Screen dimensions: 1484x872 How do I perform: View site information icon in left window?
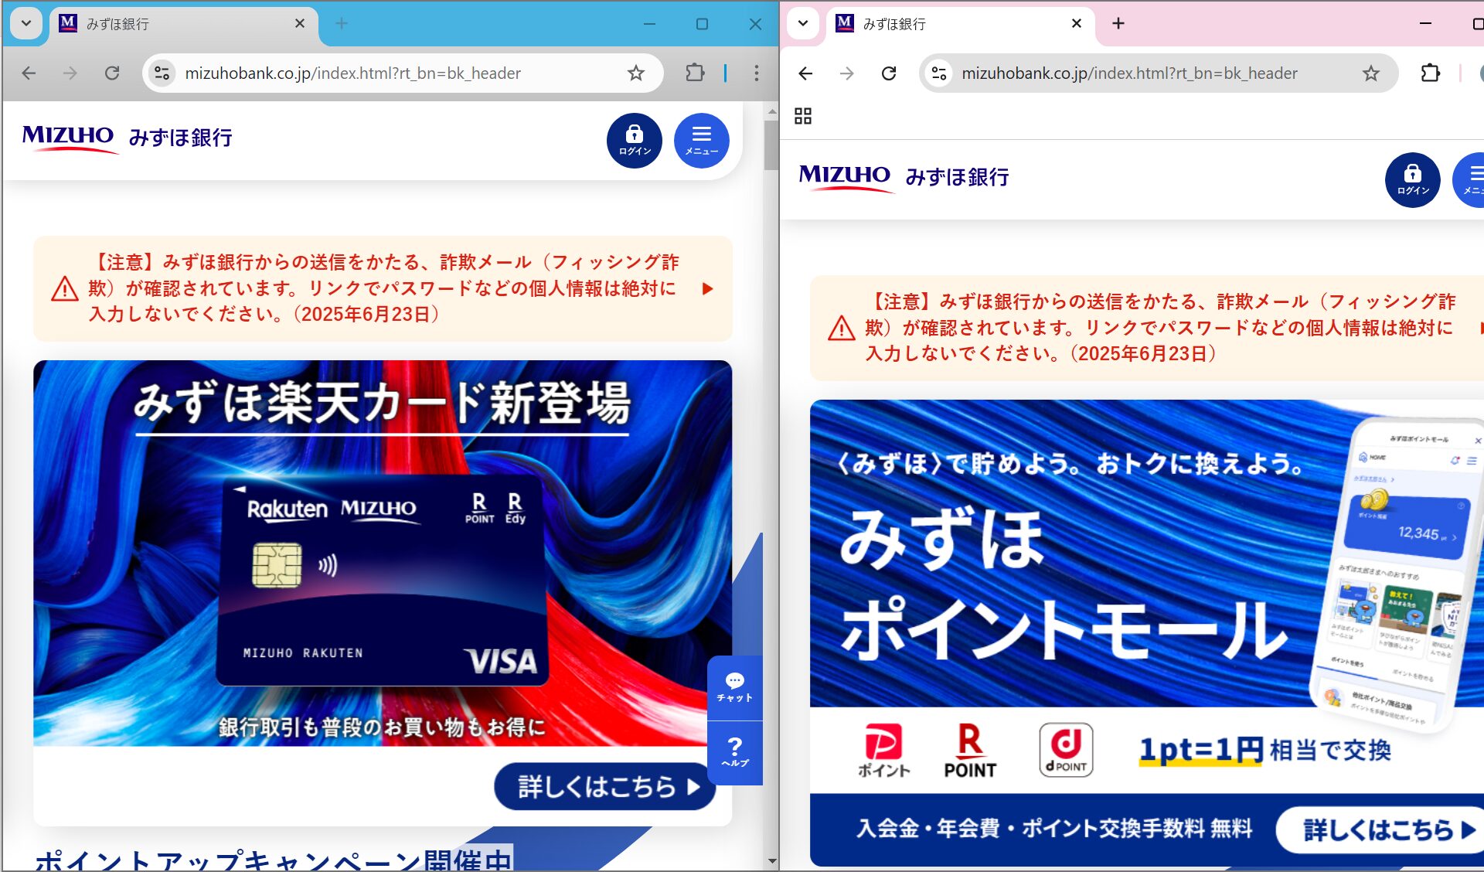click(x=162, y=73)
